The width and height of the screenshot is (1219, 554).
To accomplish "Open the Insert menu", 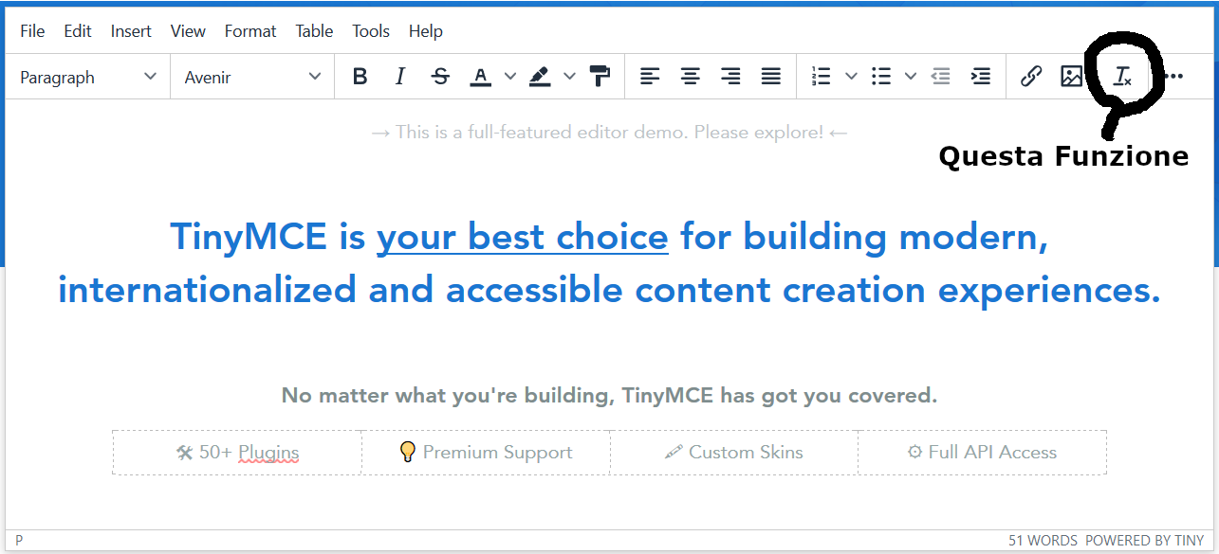I will (x=131, y=31).
